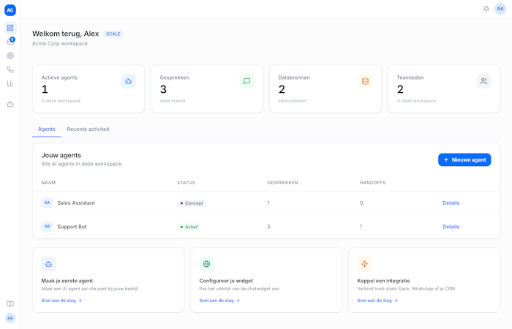Open the book documentation icon
The width and height of the screenshot is (512, 329).
point(10,304)
